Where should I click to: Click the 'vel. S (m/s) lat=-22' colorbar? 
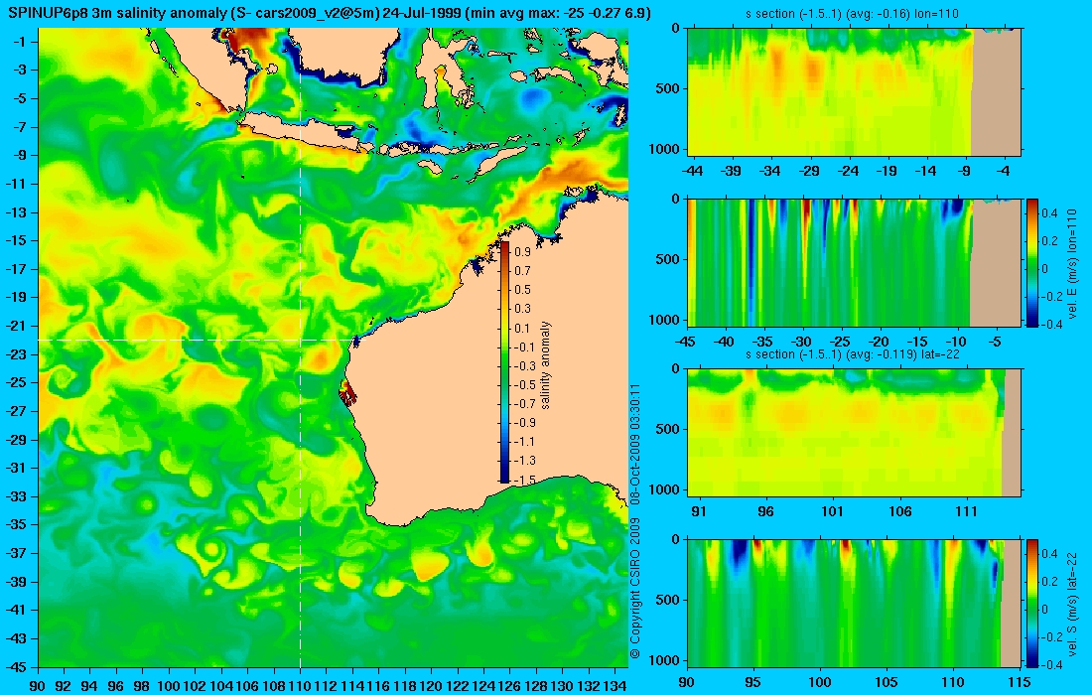coord(1031,603)
